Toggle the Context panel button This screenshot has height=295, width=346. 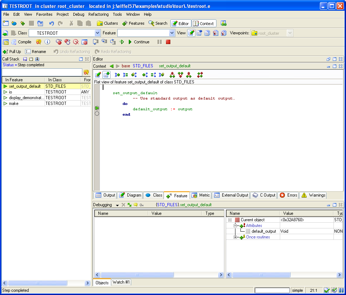pyautogui.click(x=204, y=23)
